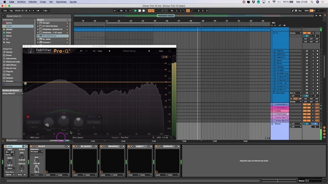Toggle the Mute button in the Utility device

[x=20, y=175]
